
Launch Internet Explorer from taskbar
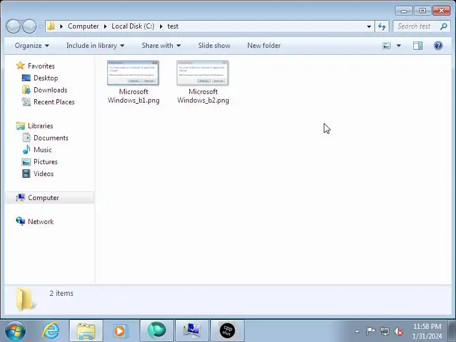51,331
